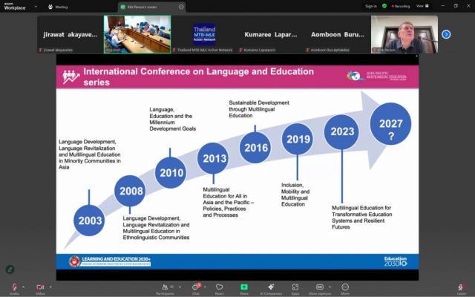The width and height of the screenshot is (475, 297).
Task: Open the Apps panel
Action: (x=295, y=287)
